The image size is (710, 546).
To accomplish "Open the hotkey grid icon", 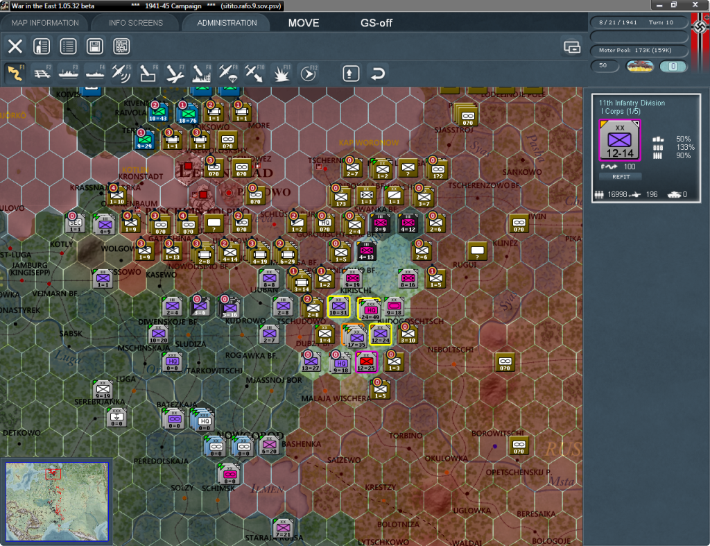I will 121,46.
